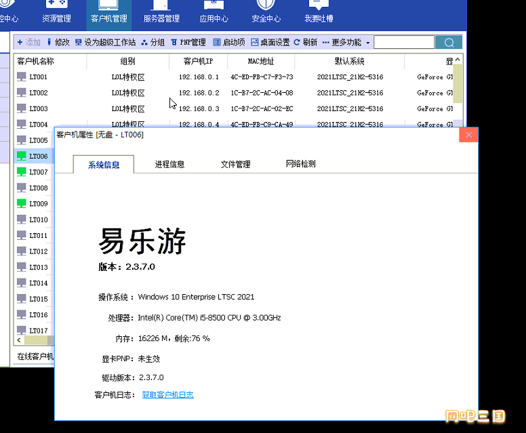The image size is (526, 433).
Task: Open PNP管理 from toolbar
Action: pos(188,42)
